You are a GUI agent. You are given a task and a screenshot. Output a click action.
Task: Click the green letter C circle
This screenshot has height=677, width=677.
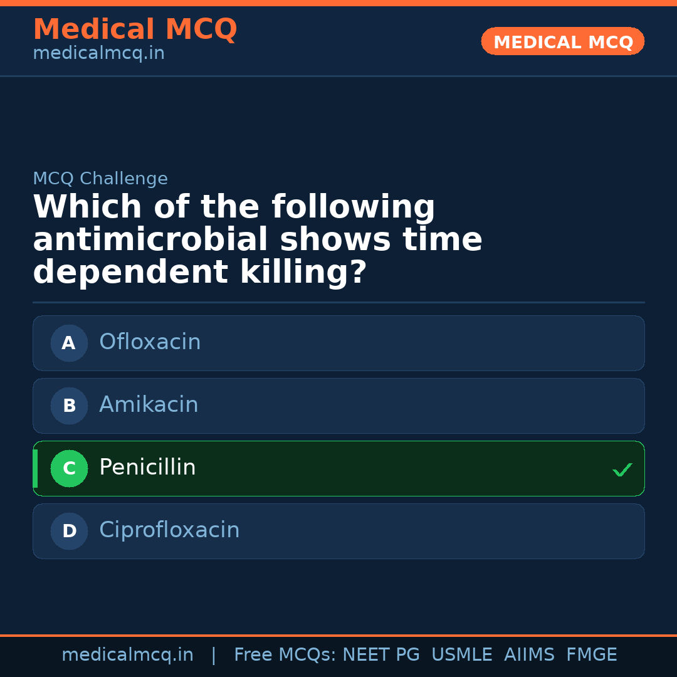coord(69,468)
